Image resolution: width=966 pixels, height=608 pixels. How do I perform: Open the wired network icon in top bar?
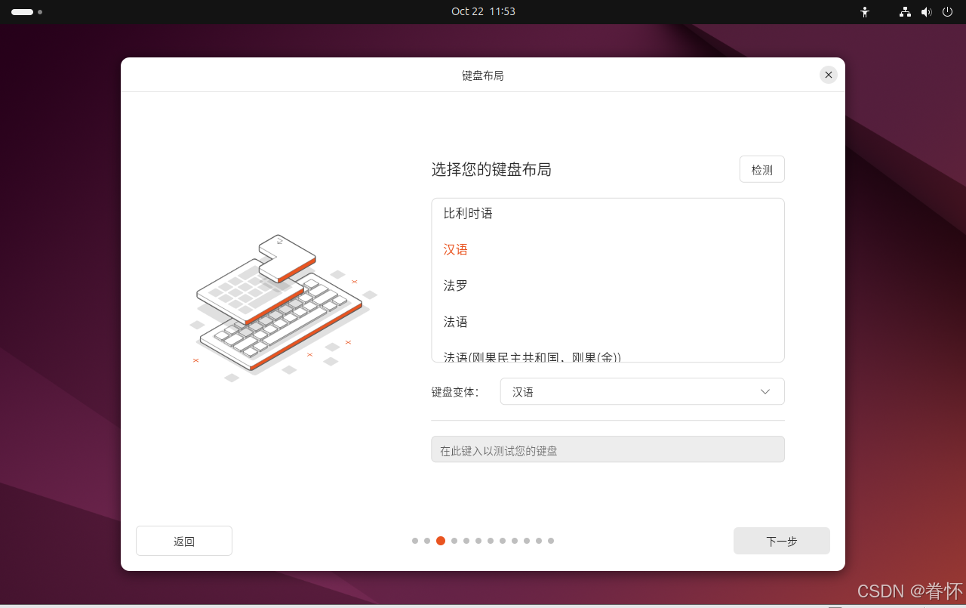pyautogui.click(x=905, y=12)
